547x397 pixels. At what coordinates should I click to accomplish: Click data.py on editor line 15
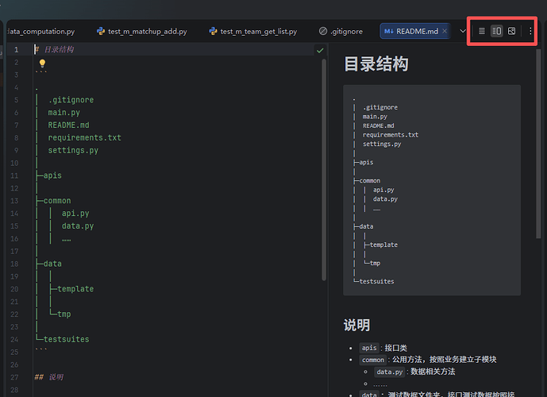[78, 226]
